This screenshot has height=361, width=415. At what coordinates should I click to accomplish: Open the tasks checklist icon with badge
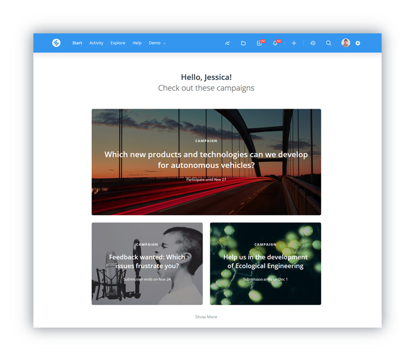259,43
